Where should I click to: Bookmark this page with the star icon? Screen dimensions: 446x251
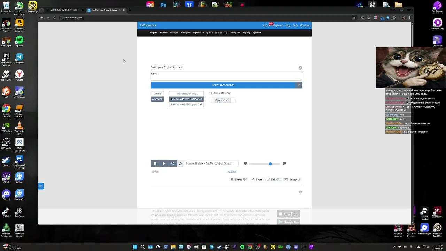[x=354, y=17]
